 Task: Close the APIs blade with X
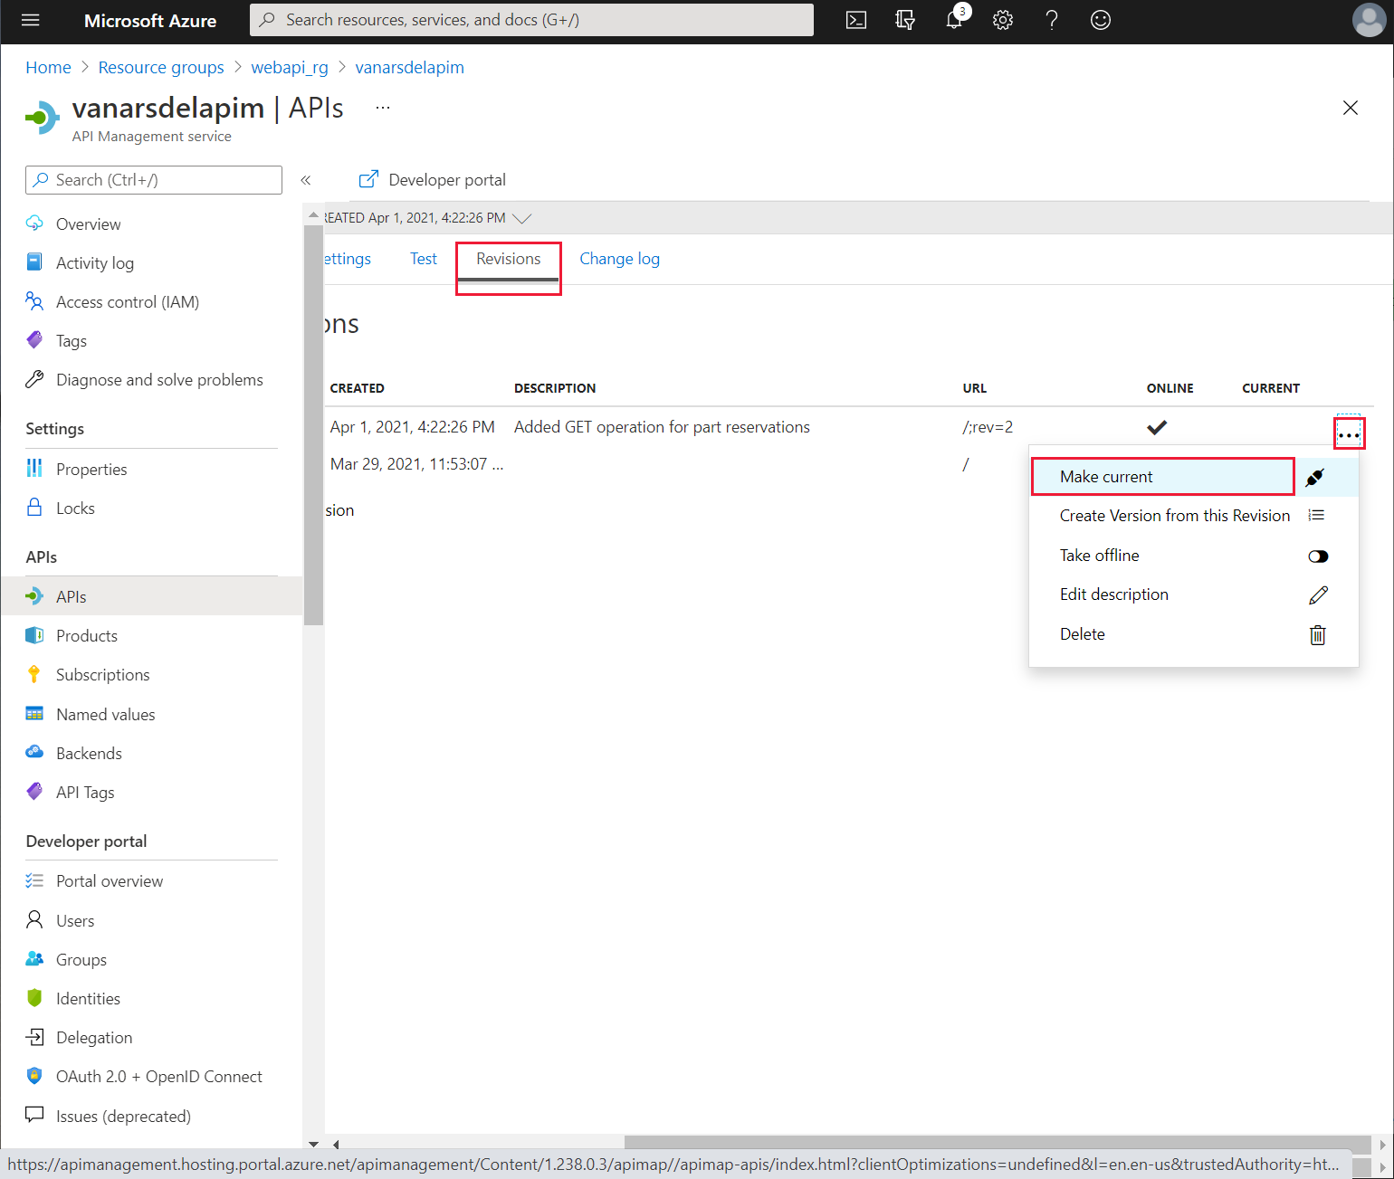1350,108
